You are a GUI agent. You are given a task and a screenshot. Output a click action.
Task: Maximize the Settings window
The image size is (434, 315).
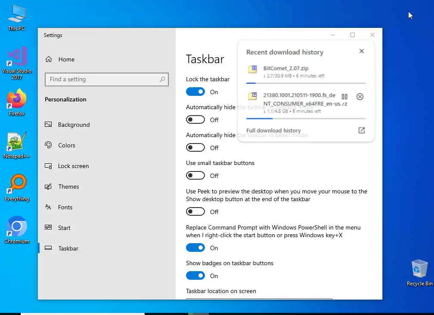point(353,35)
